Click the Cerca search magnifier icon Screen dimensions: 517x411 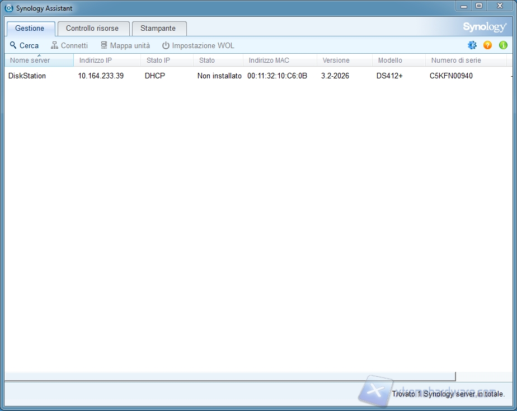13,45
